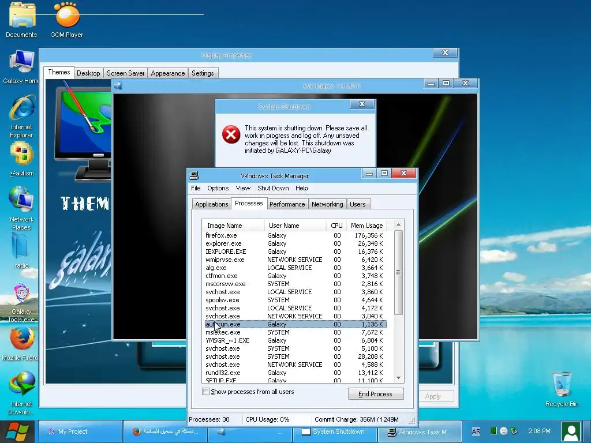Switch to the Users tab
This screenshot has height=443, width=591.
click(x=358, y=204)
